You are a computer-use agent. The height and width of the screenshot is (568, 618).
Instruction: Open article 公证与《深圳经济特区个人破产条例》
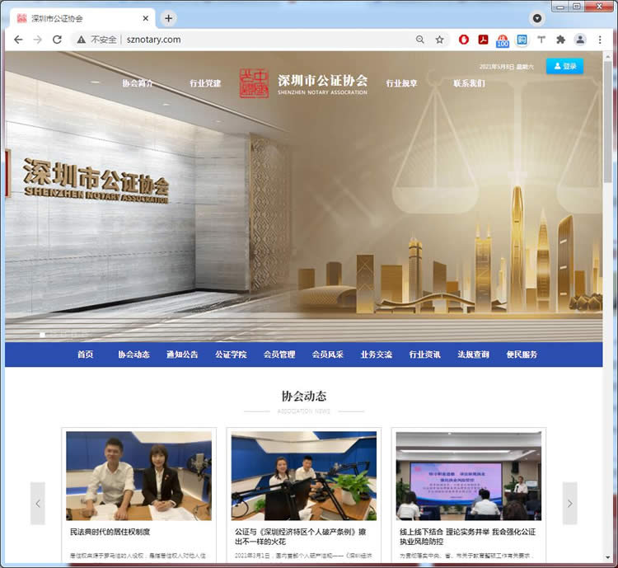point(300,537)
